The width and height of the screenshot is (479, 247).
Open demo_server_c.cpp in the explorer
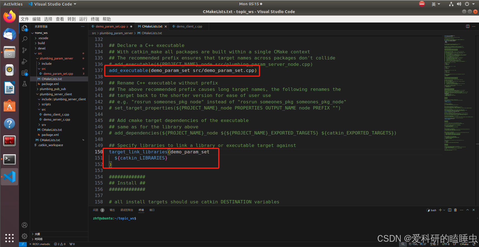click(x=59, y=119)
